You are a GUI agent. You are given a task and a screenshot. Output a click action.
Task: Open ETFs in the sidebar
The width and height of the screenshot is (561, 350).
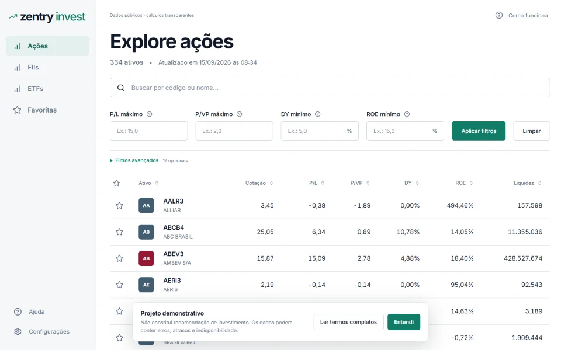[x=47, y=89]
